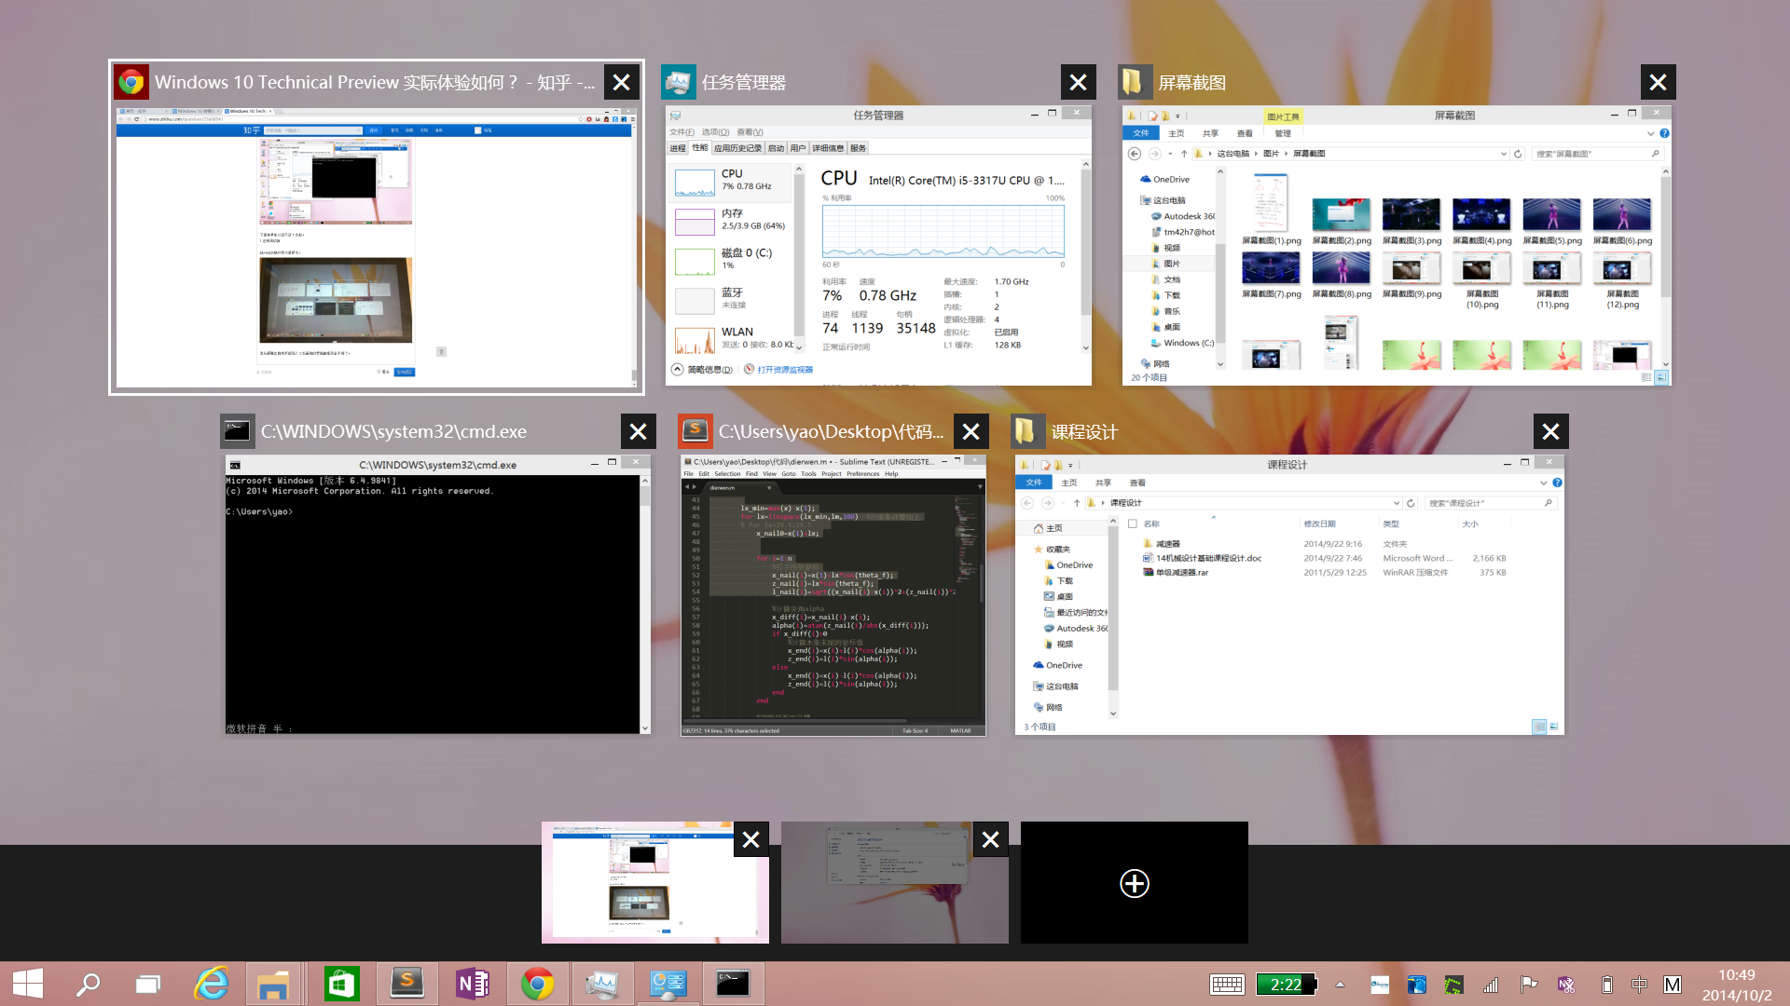The width and height of the screenshot is (1790, 1006).
Task: Close cmd.exe from Task View
Action: pos(639,431)
